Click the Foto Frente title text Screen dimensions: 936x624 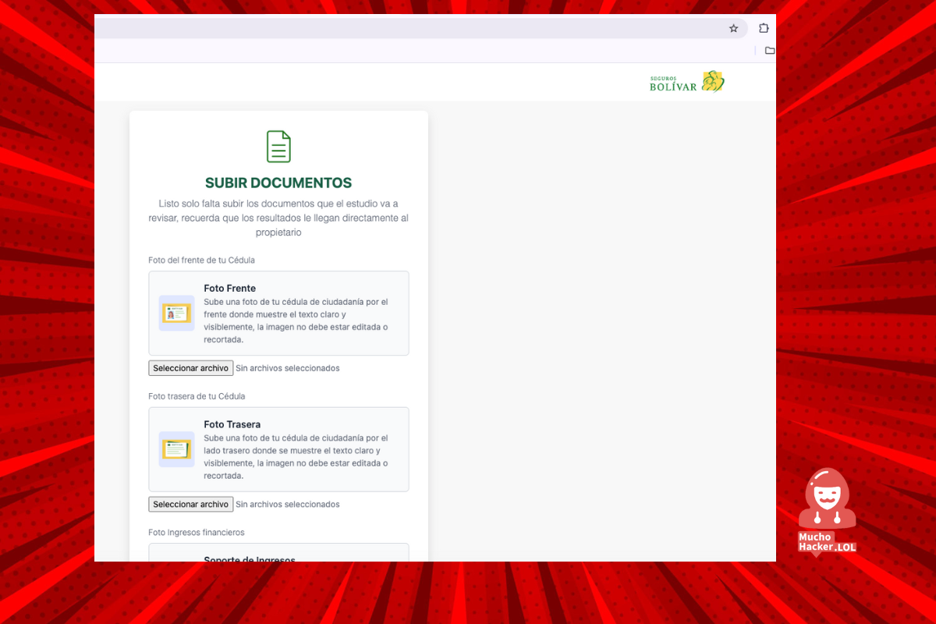tap(230, 289)
